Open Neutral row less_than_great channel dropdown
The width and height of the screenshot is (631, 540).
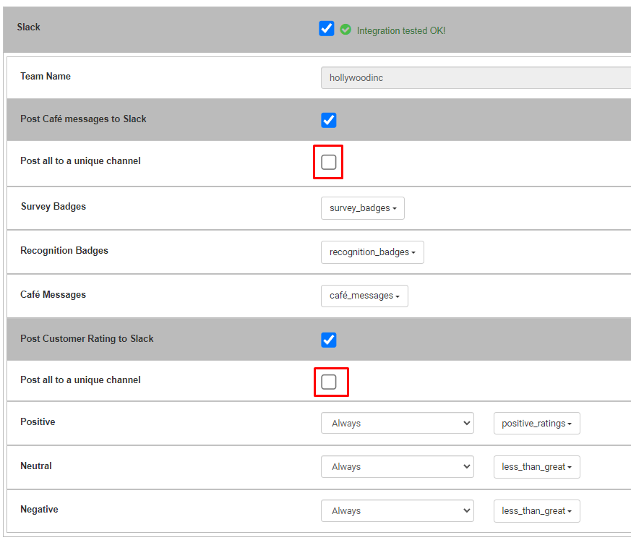(536, 467)
